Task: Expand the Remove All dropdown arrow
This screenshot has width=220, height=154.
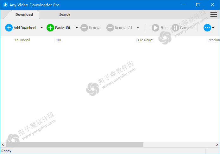Action: pyautogui.click(x=138, y=28)
